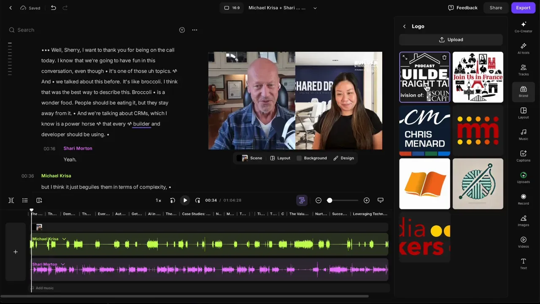Open the Record panel
Viewport: 540px width, 304px height.
click(x=523, y=199)
